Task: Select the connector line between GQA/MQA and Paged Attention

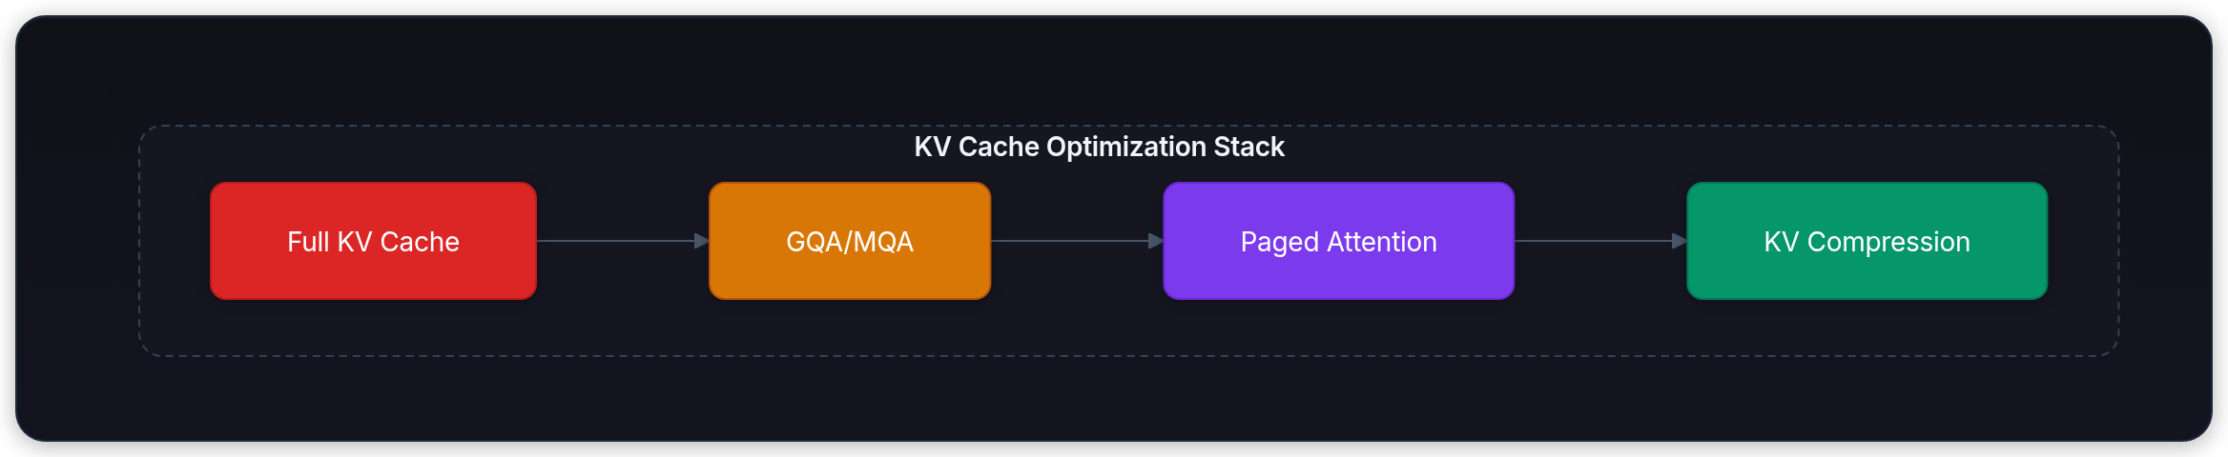Action: (1068, 241)
